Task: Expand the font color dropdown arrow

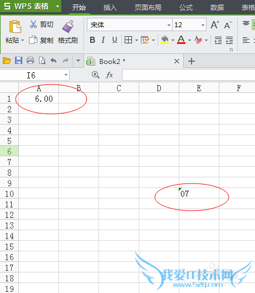Action: click(x=189, y=40)
